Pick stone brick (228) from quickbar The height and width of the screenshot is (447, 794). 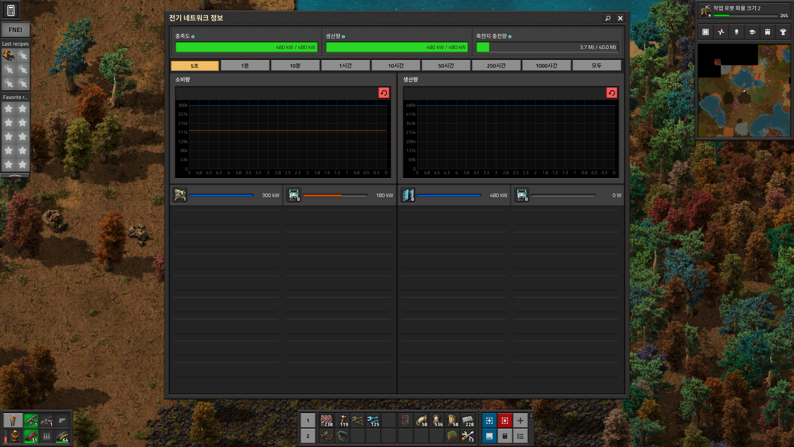pos(468,421)
